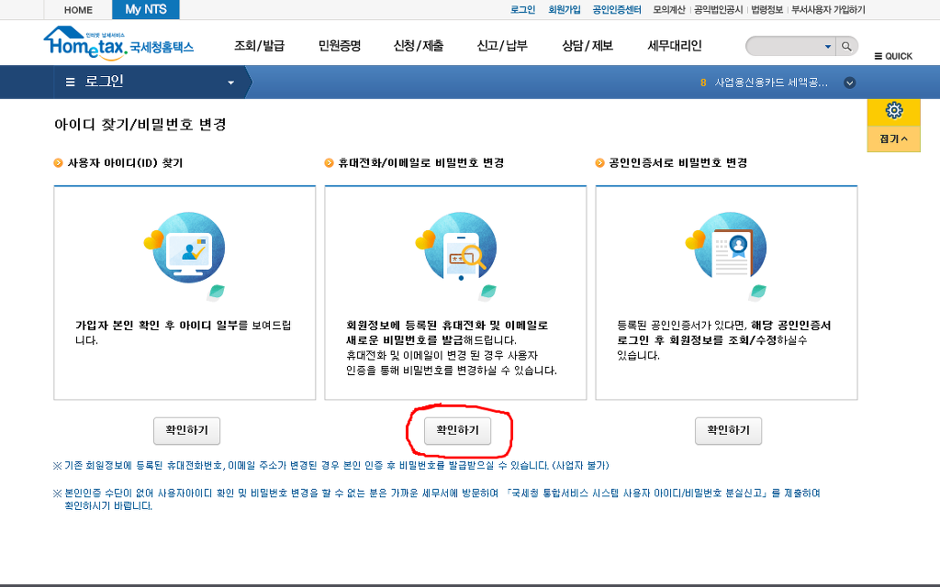Click the search magnifier icon
The width and height of the screenshot is (940, 587).
(846, 45)
